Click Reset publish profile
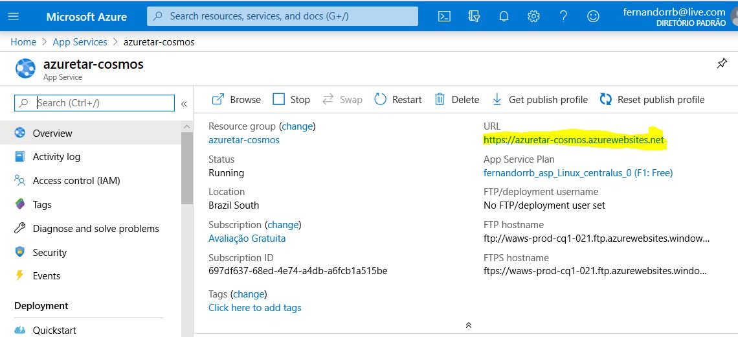The image size is (738, 337). (653, 99)
